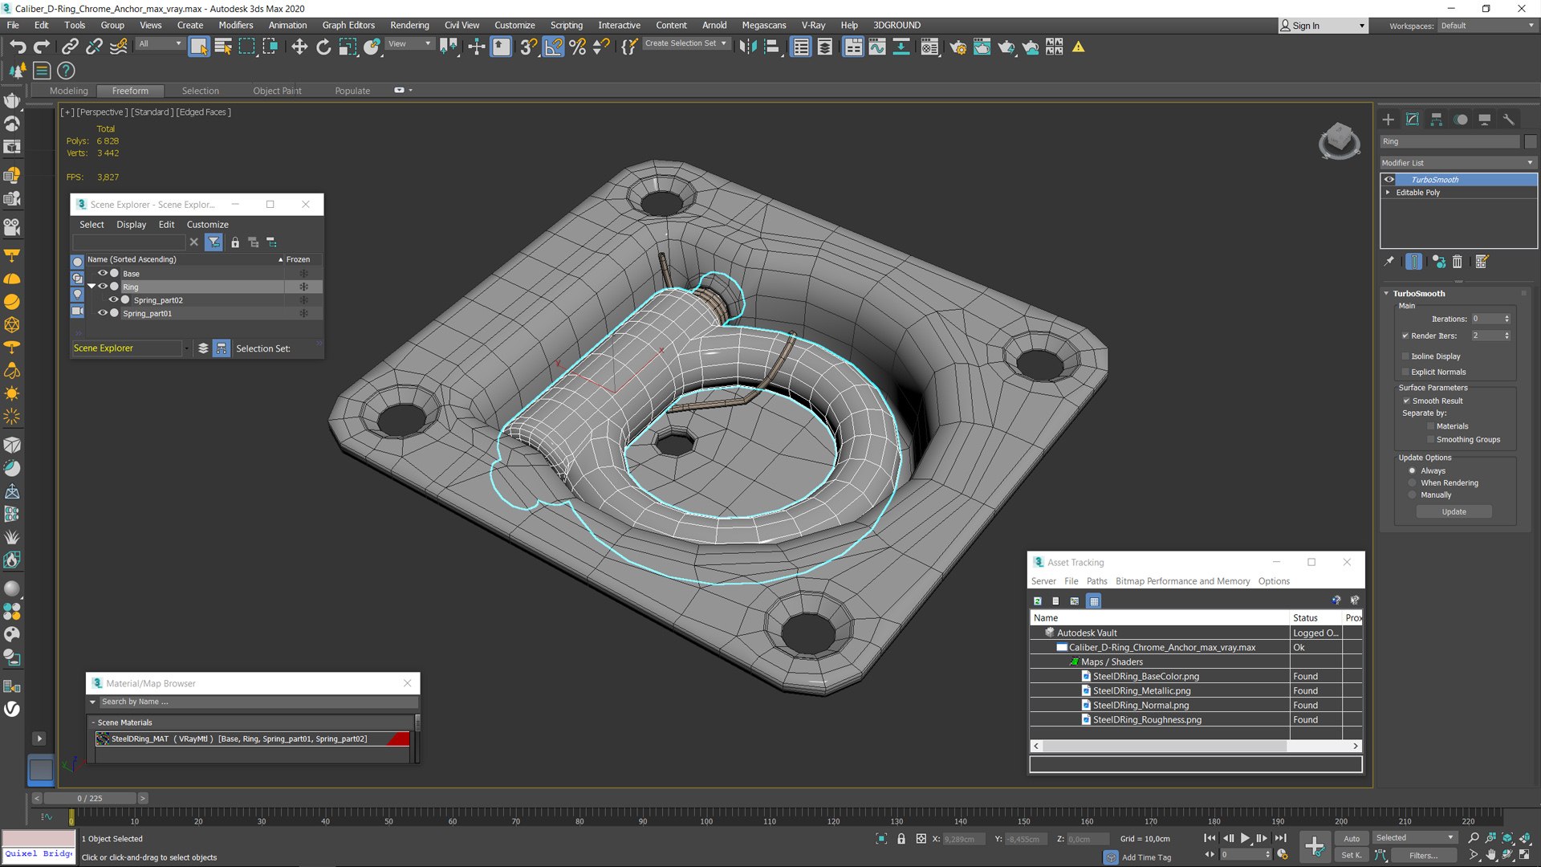Click the Maximize Viewport toggle icon
This screenshot has width=1541, height=867.
(1524, 855)
